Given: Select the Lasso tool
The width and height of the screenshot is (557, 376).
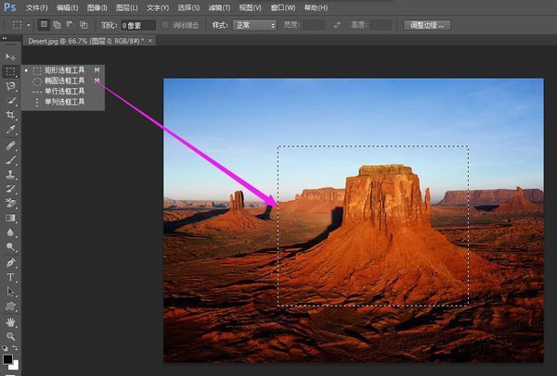Looking at the screenshot, I should [11, 85].
